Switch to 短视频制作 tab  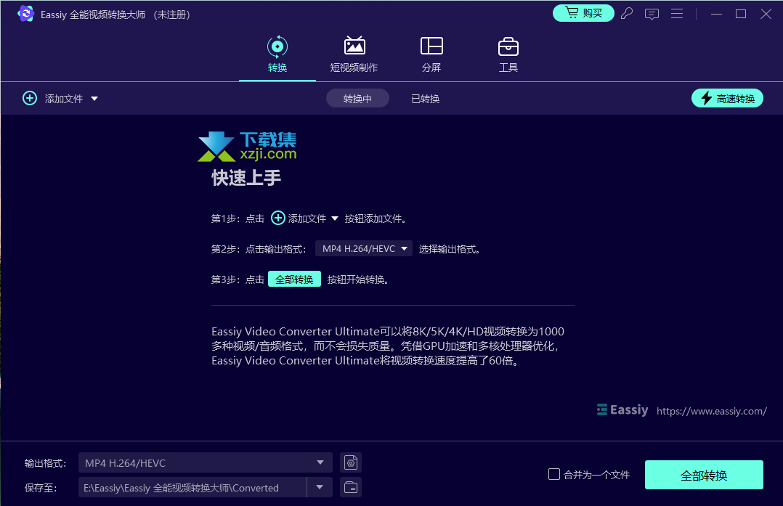point(354,55)
